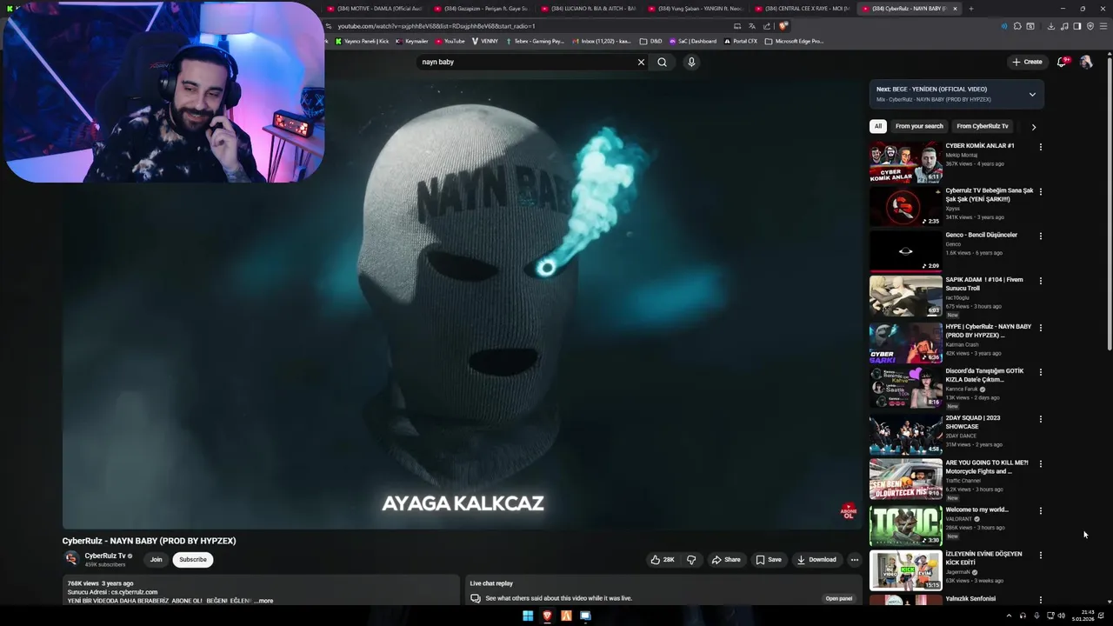This screenshot has height=626, width=1113.
Task: Open more actions menu beside the Download button
Action: [854, 560]
